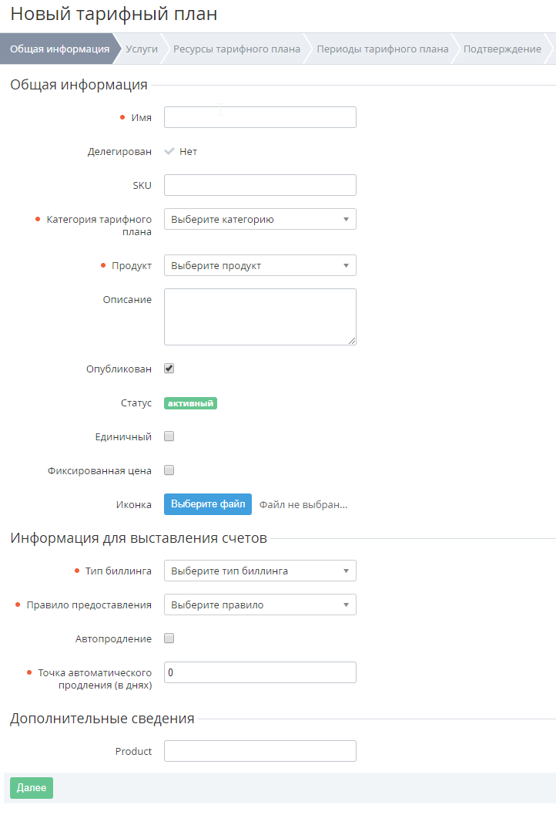This screenshot has width=556, height=815.
Task: Go to Ресурсы тарифного плана tab
Action: pos(236,49)
